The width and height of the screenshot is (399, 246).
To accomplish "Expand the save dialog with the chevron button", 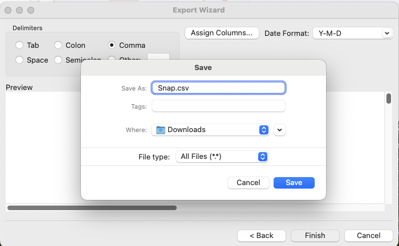I will [280, 130].
